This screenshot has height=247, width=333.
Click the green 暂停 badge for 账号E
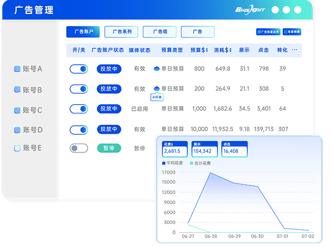coord(109,148)
